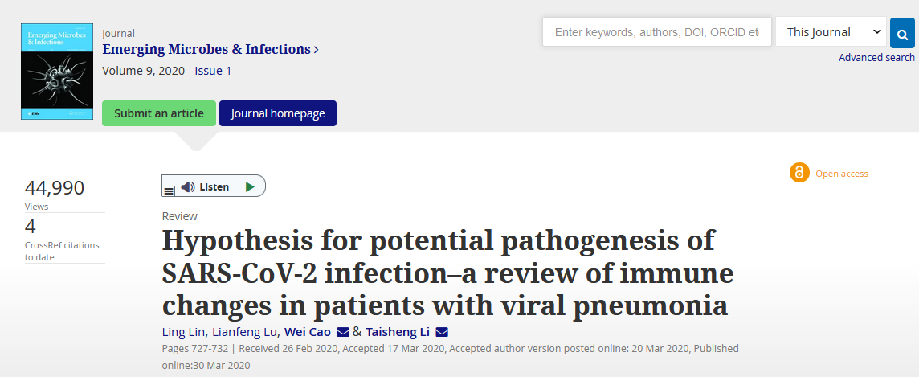Open author Lianfeng Lu's link
This screenshot has width=919, height=377.
[x=245, y=333]
